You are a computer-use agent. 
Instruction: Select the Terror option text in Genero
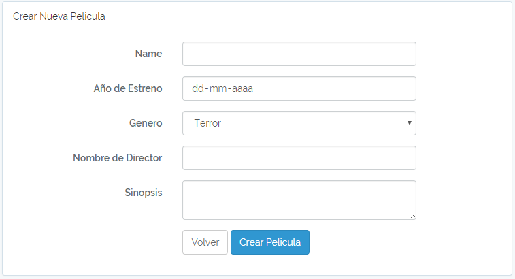207,123
